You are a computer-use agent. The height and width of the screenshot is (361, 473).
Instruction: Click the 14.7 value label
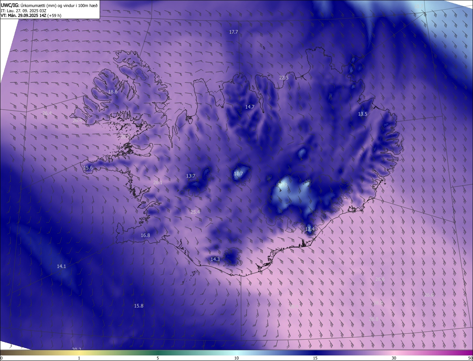coord(250,107)
